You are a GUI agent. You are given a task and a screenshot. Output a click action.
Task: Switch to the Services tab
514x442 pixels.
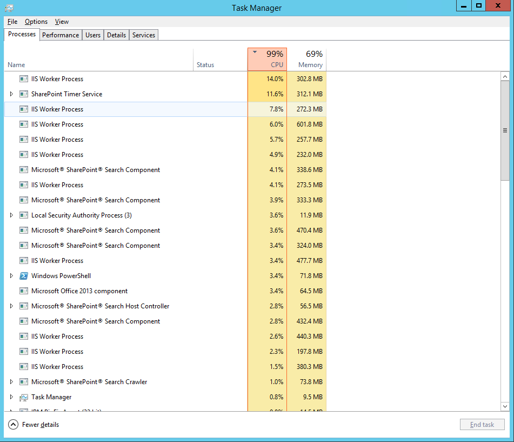[x=144, y=35]
